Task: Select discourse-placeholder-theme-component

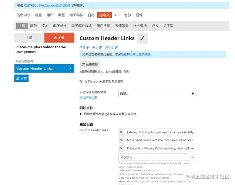Action: 44,49
